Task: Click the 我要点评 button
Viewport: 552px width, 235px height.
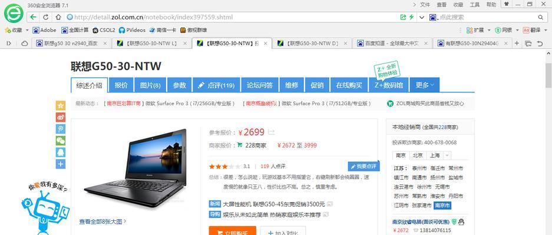Action: click(363, 166)
